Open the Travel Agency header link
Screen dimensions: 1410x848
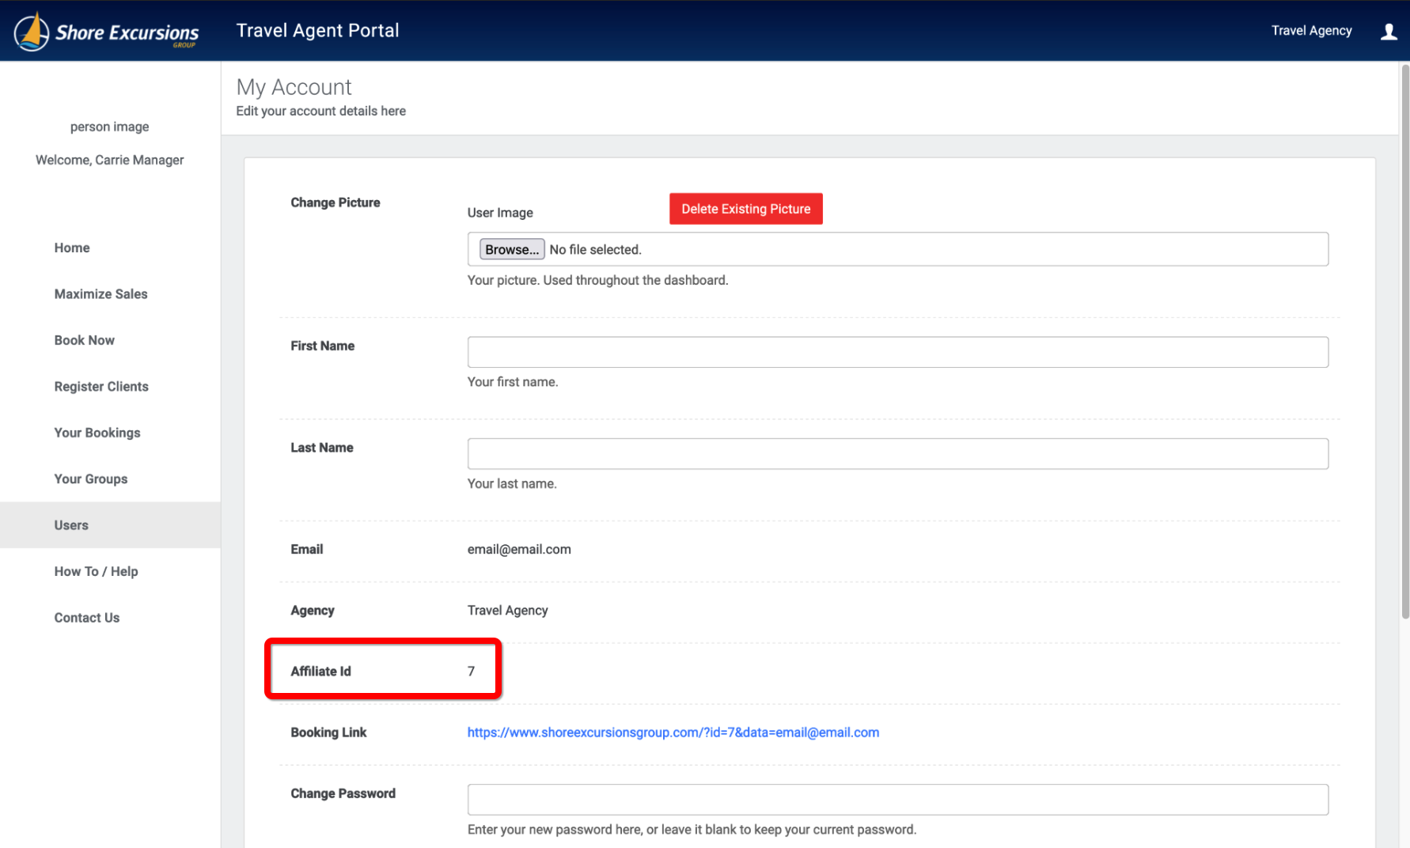pyautogui.click(x=1311, y=31)
